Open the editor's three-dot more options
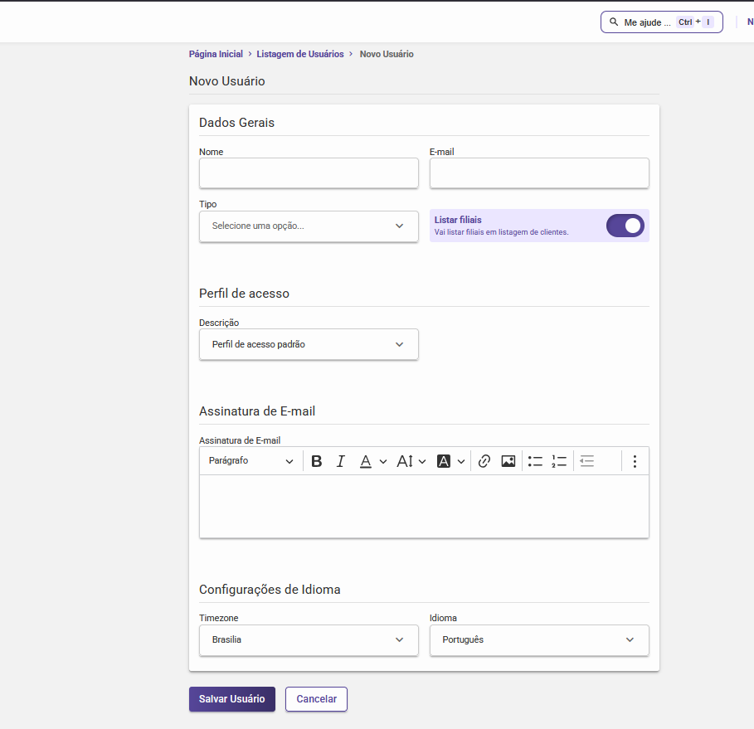The height and width of the screenshot is (729, 754). click(635, 462)
